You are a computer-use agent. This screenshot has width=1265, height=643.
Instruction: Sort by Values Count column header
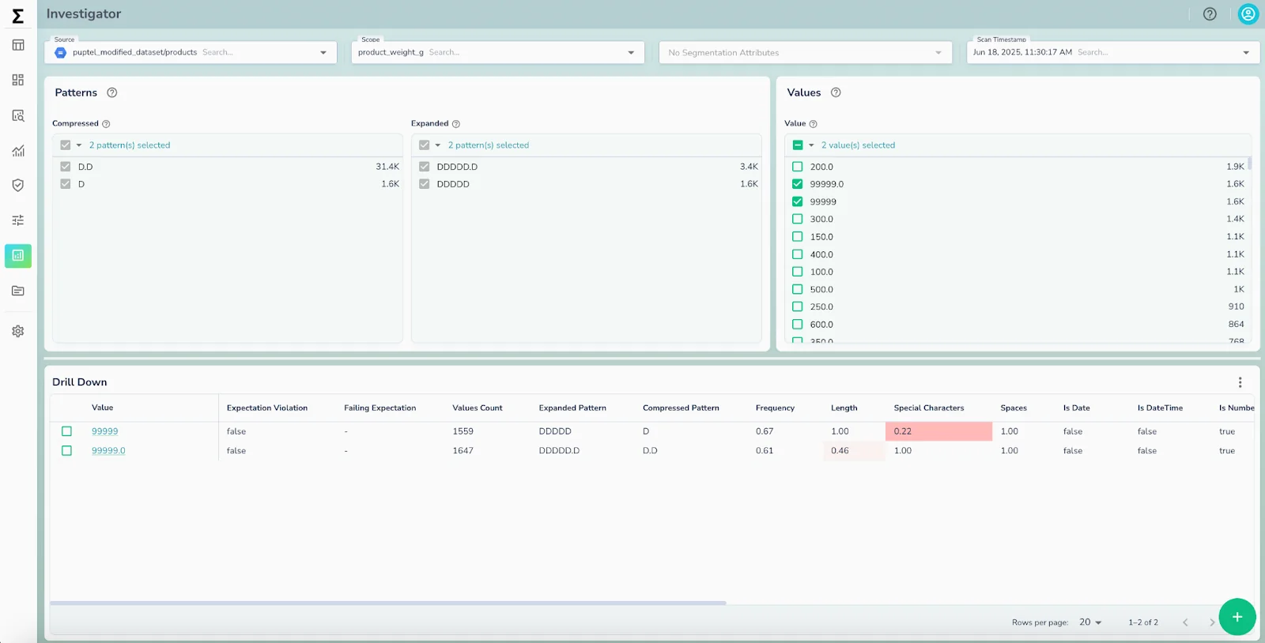tap(478, 408)
